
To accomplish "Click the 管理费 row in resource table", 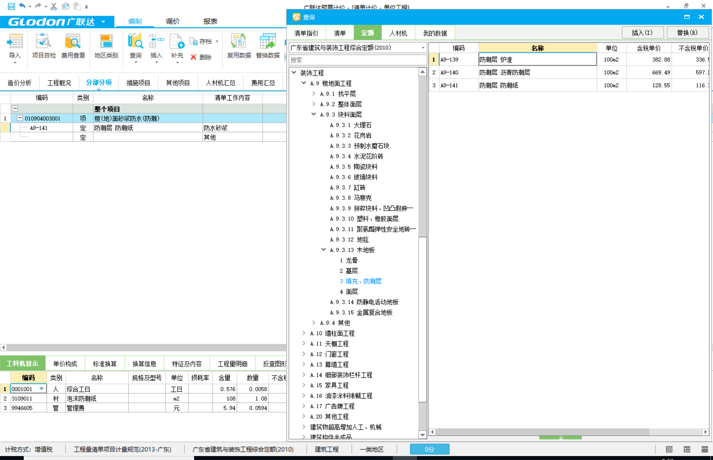I will pyautogui.click(x=143, y=408).
